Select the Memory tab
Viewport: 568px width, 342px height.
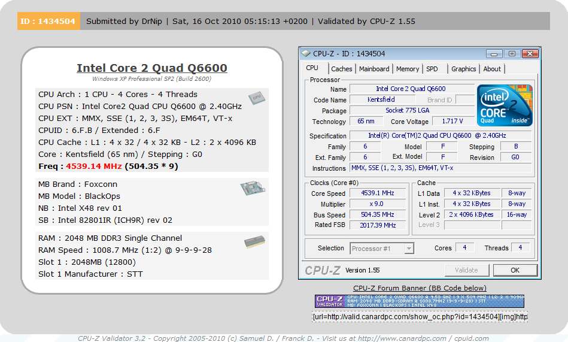[x=407, y=69]
